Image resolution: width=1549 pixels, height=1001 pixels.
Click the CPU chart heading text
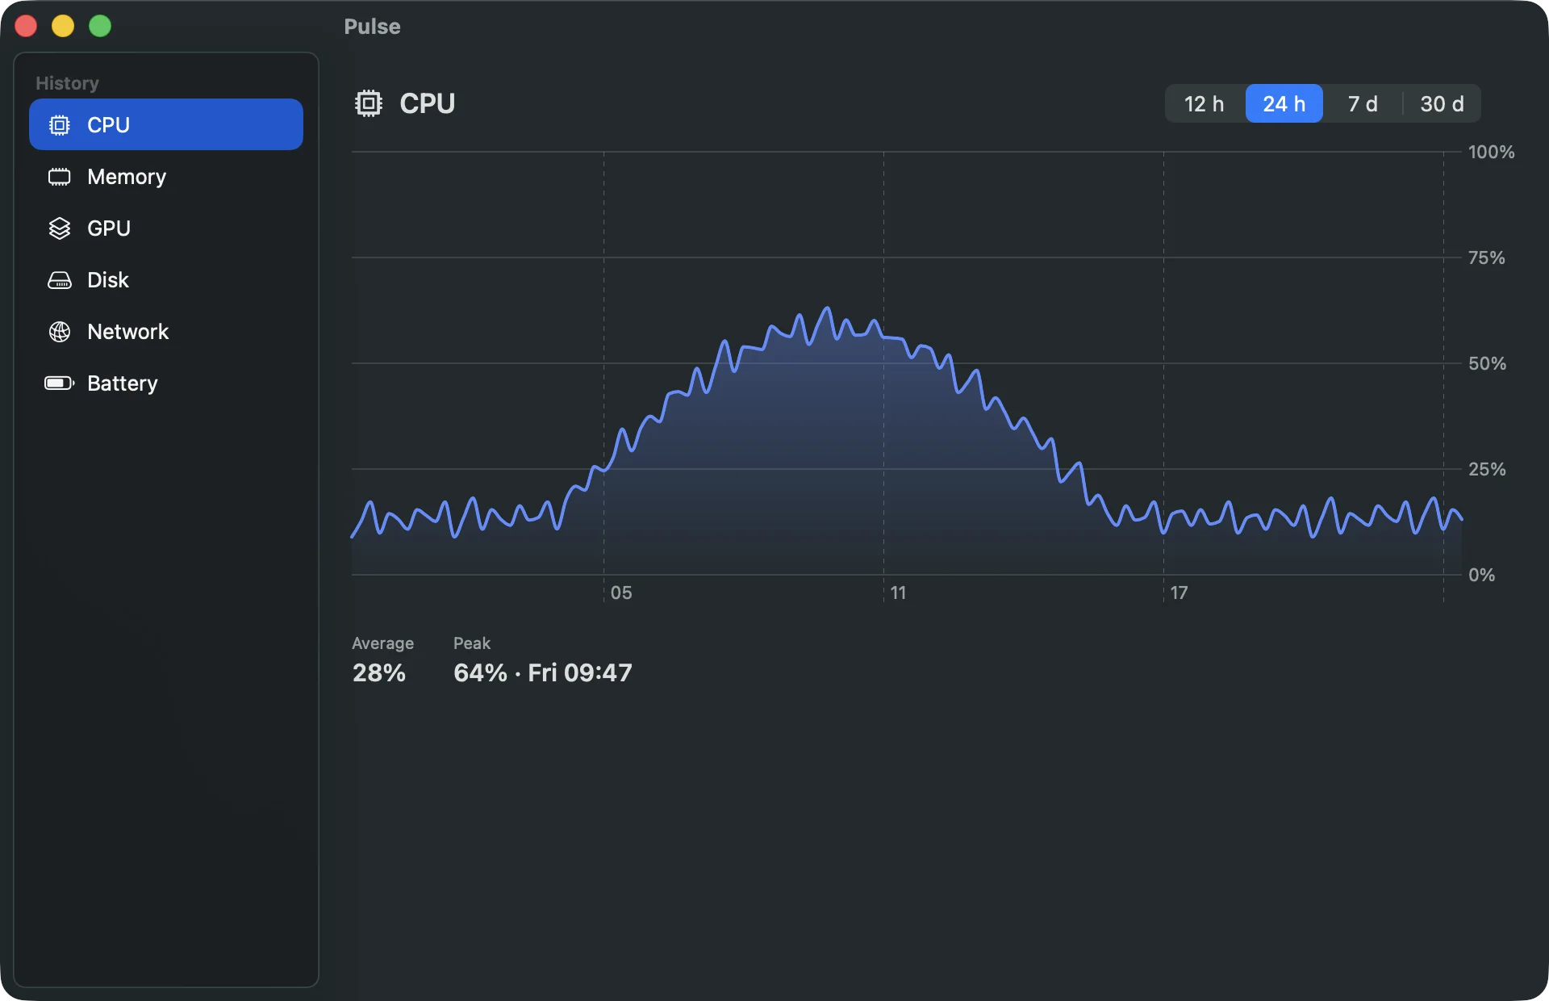click(x=428, y=103)
